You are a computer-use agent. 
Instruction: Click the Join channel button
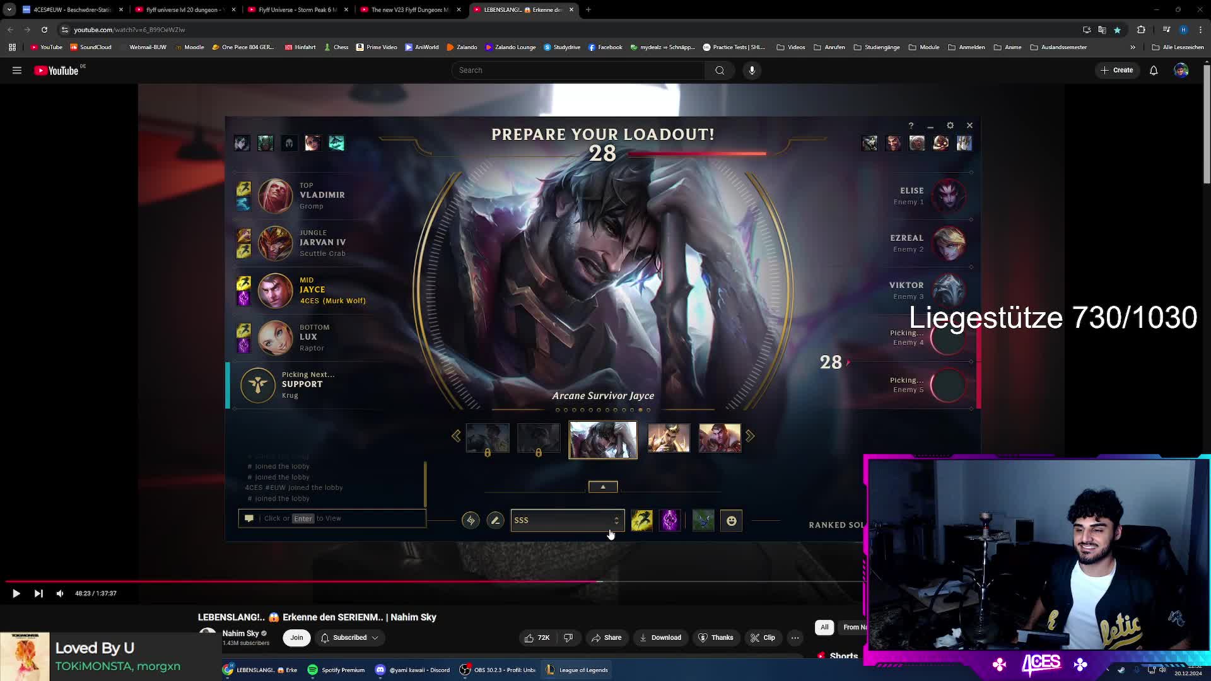click(296, 637)
